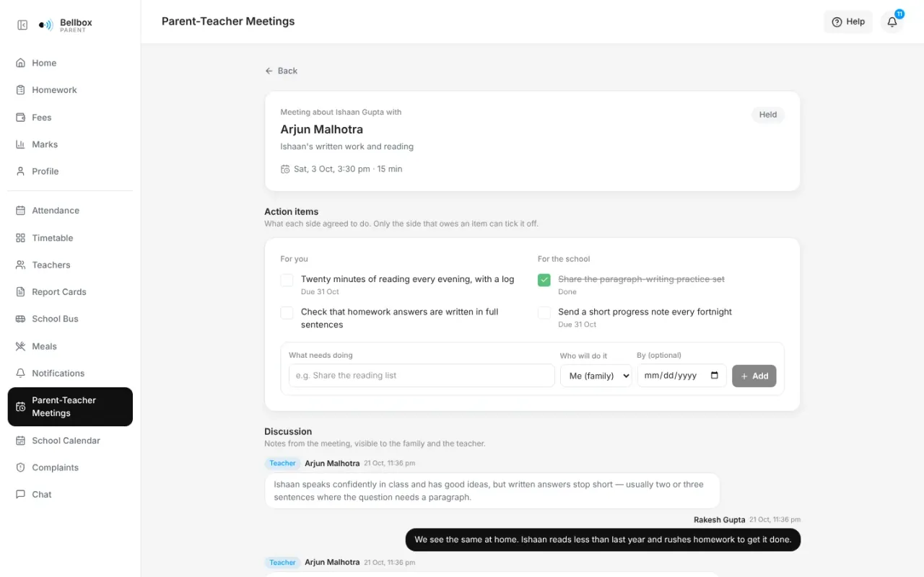The width and height of the screenshot is (924, 577).
Task: Go Back to the meetings list
Action: (x=282, y=71)
